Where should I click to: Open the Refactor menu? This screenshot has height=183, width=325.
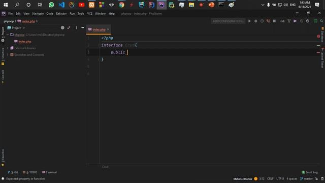coord(61,14)
